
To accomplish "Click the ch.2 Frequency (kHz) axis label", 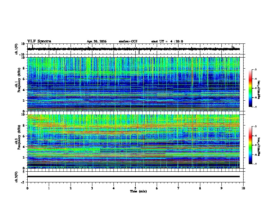I will [19, 141].
